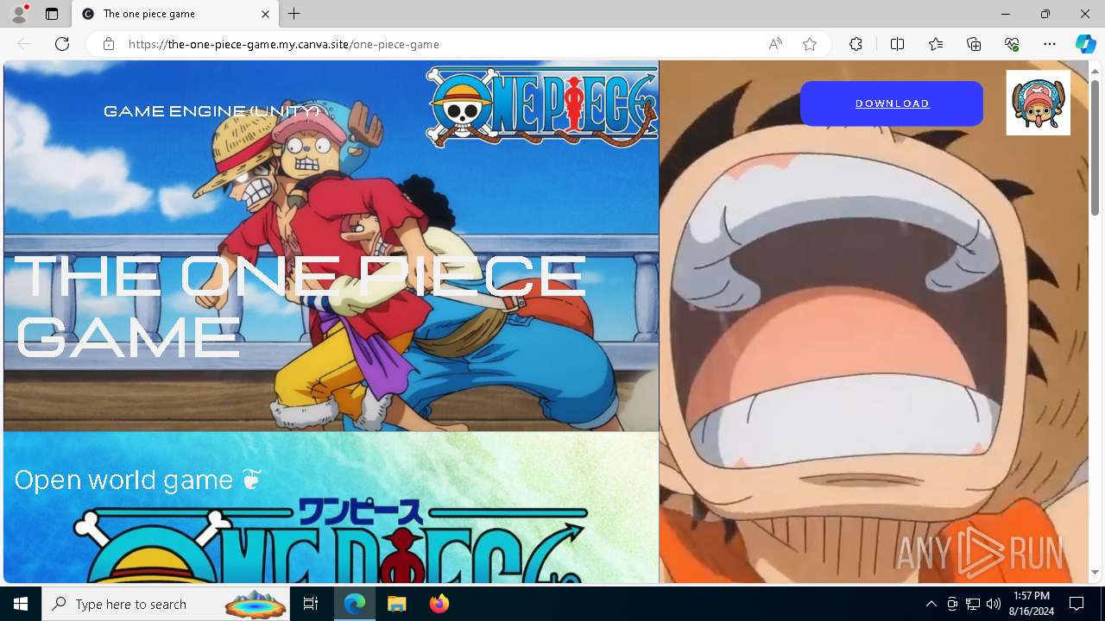Click page scrollbar up arrow
Image resolution: width=1105 pixels, height=621 pixels.
1096,70
